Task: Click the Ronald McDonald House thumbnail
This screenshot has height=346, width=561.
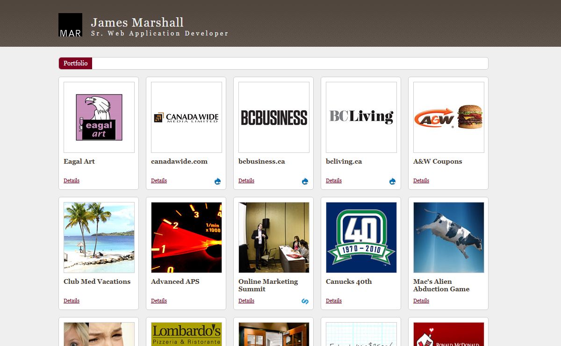Action: click(x=449, y=334)
